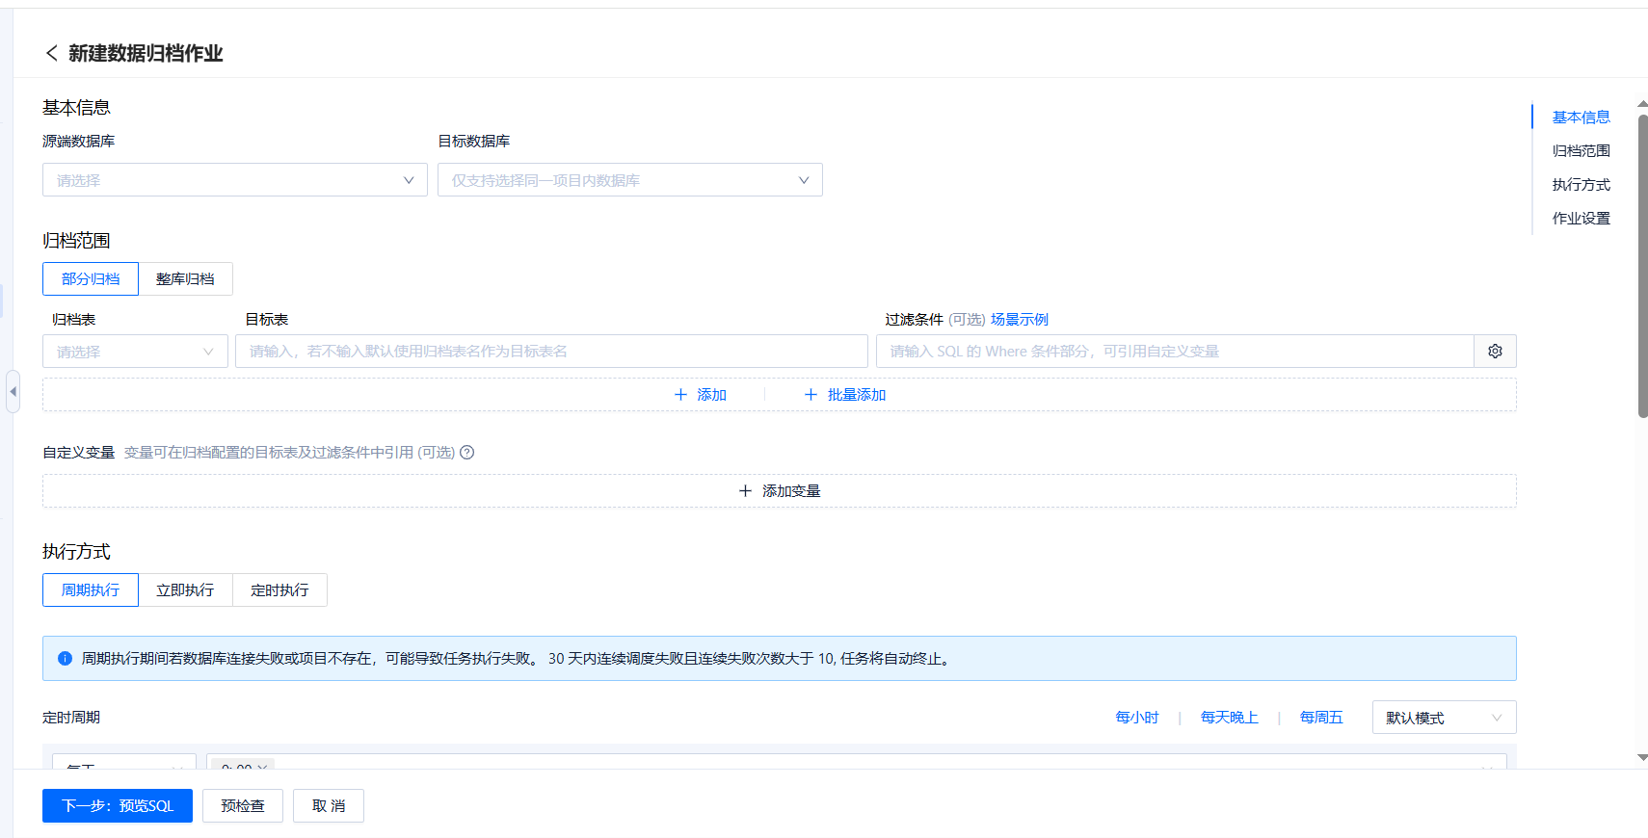Collapse the left sidebar panel handle
Image resolution: width=1648 pixels, height=838 pixels.
13,392
